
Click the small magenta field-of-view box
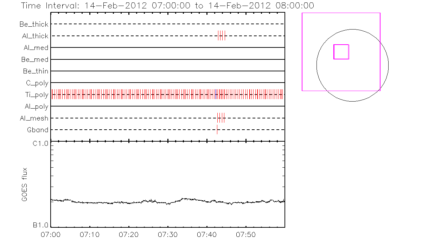[341, 52]
